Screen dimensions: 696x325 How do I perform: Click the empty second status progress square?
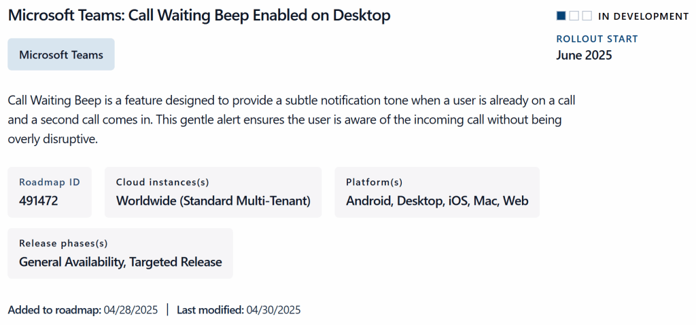tap(574, 16)
